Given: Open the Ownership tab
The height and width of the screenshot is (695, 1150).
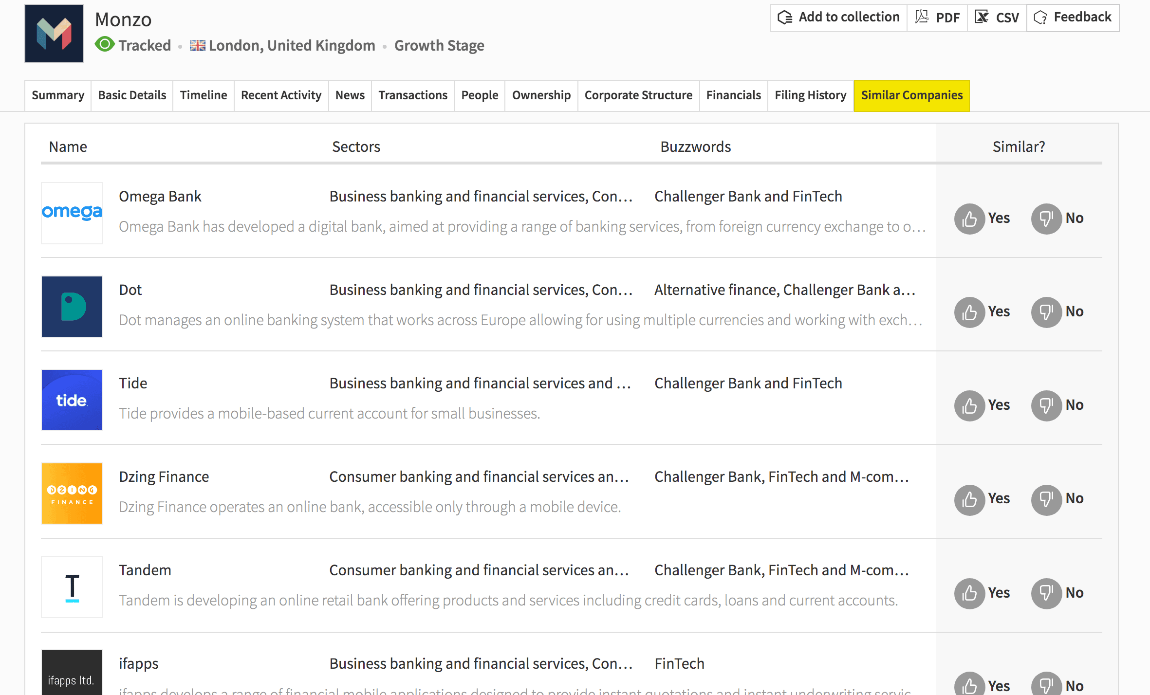Looking at the screenshot, I should tap(541, 95).
